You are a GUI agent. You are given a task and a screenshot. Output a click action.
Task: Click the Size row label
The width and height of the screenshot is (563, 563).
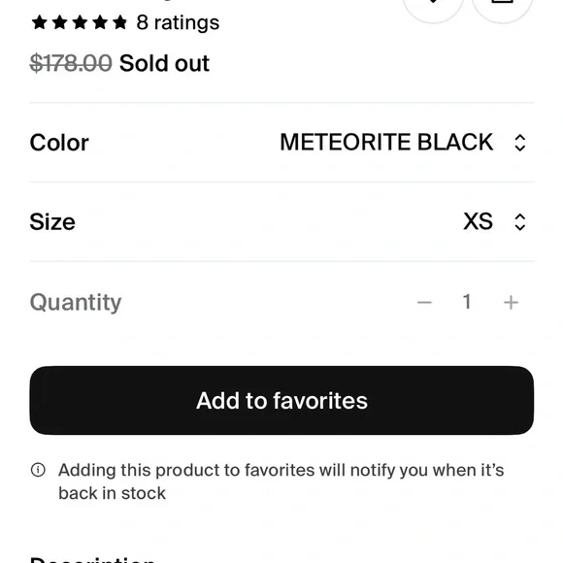coord(52,222)
